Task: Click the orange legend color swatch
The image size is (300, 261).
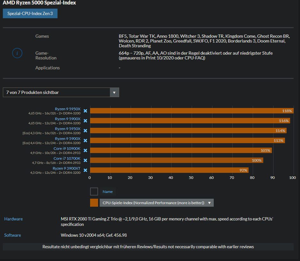Action: [x=94, y=203]
